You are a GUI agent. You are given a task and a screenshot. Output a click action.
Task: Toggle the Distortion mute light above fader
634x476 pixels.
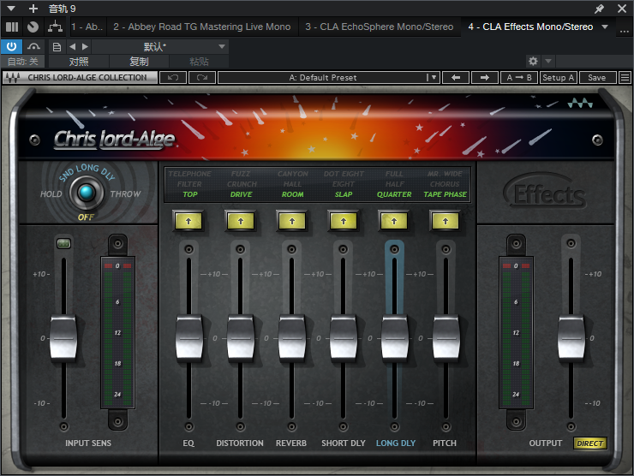tap(240, 250)
